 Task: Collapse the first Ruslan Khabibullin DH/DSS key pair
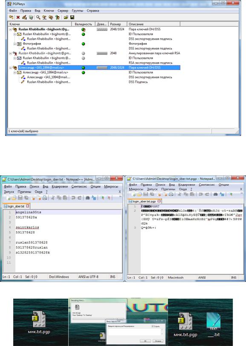pyautogui.click(x=10, y=29)
